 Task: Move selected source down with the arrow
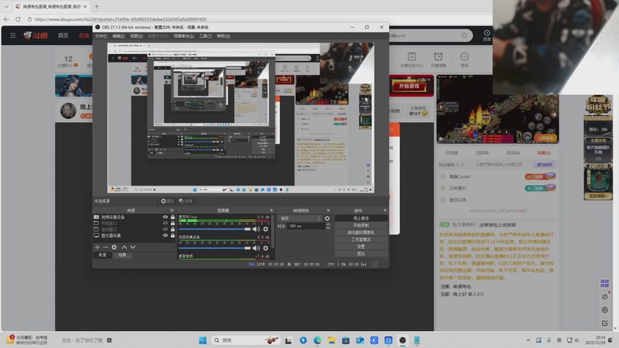(132, 247)
